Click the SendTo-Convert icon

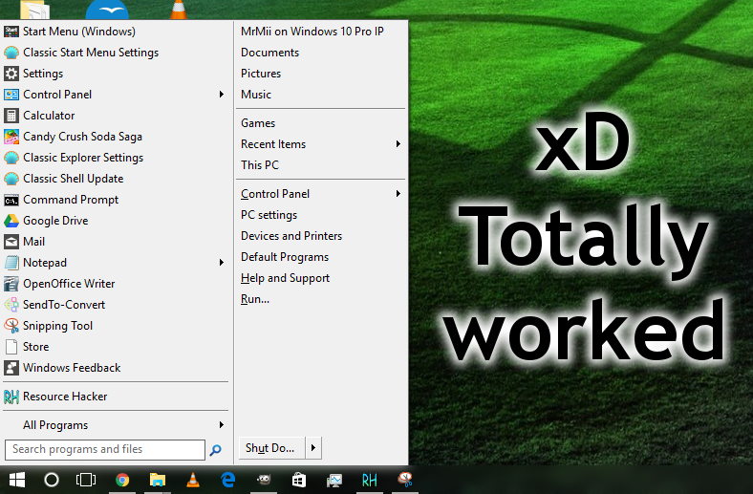pos(11,305)
